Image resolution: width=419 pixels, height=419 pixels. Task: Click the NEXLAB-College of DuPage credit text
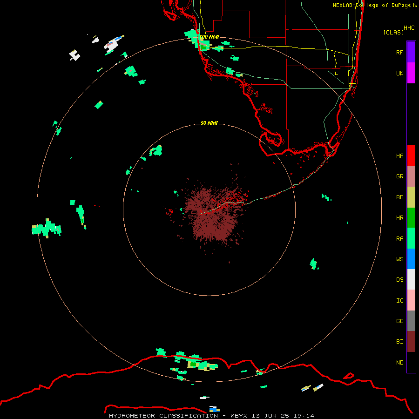pos(375,5)
